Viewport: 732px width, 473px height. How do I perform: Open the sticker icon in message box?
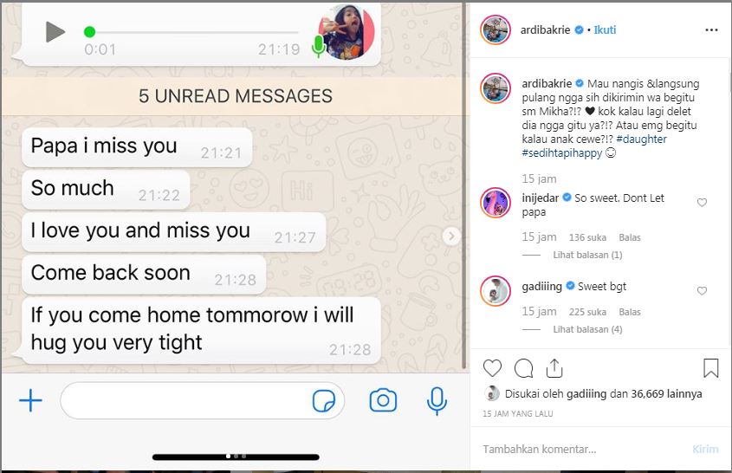pos(323,400)
